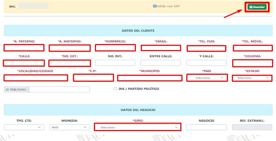Open the Estado dropdown
Image resolution: width=276 pixels, height=141 pixels.
click(x=252, y=78)
